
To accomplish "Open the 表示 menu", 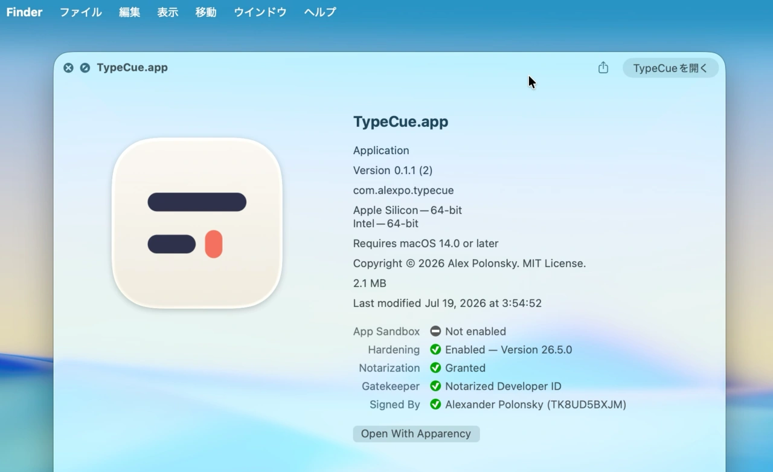I will (168, 12).
